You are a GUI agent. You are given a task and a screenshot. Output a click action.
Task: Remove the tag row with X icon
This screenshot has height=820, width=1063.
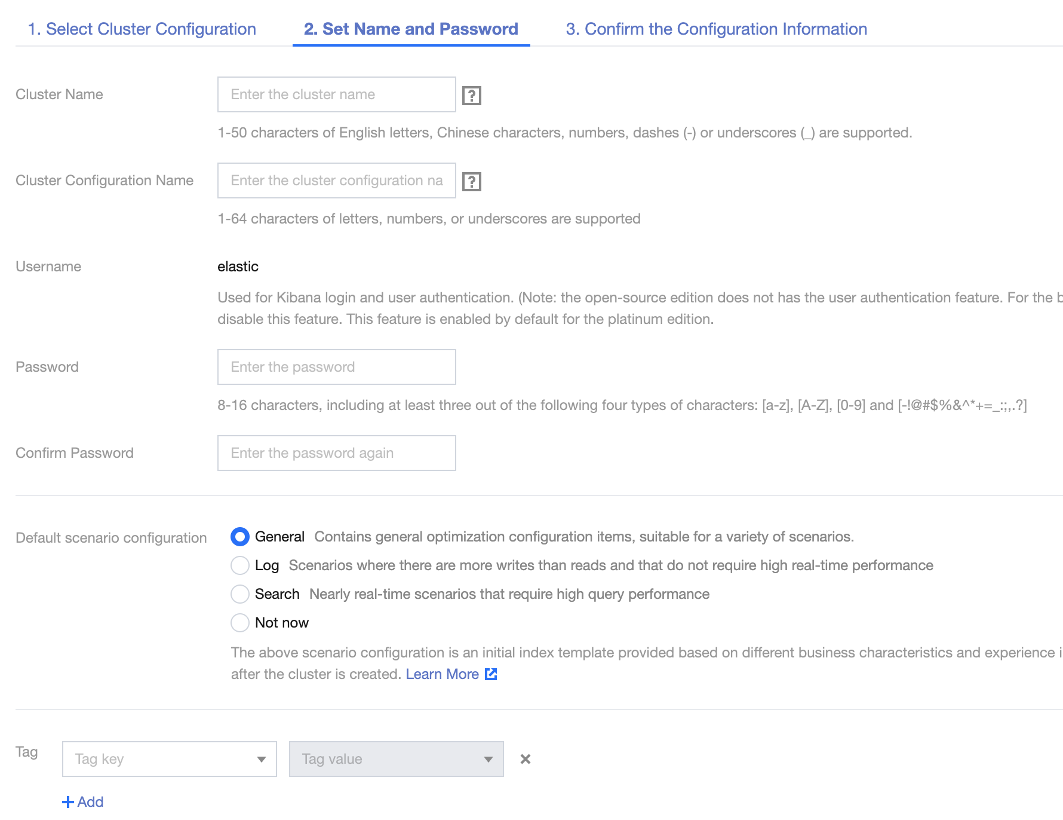click(x=526, y=759)
